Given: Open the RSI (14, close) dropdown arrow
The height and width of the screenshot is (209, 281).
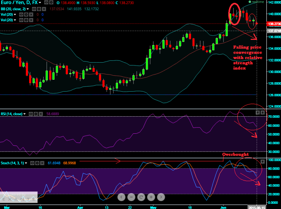Looking at the screenshot, I should pos(25,114).
